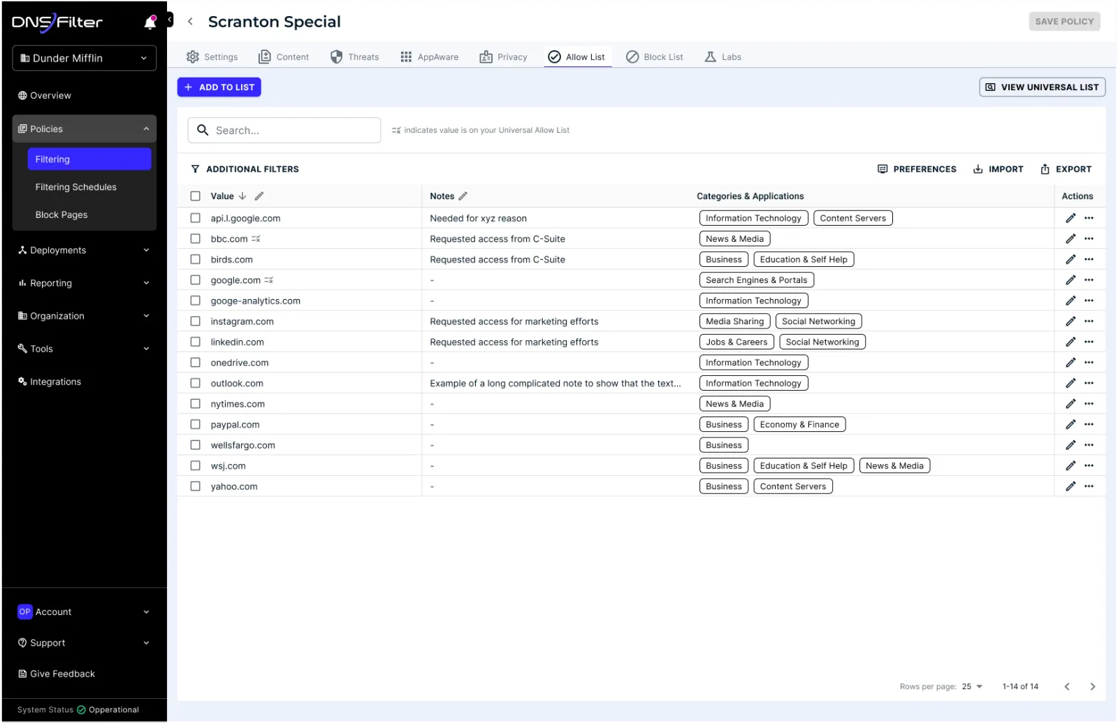
Task: Open more actions for google.com row
Action: click(x=1089, y=280)
